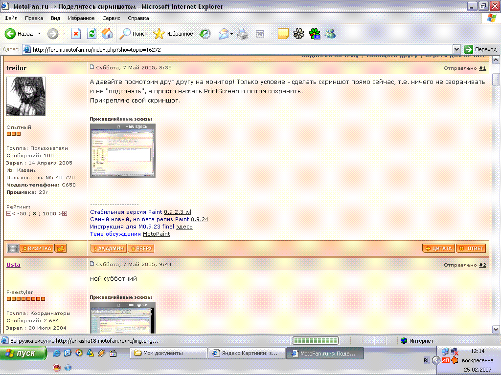Open post number #2 link

[482, 265]
